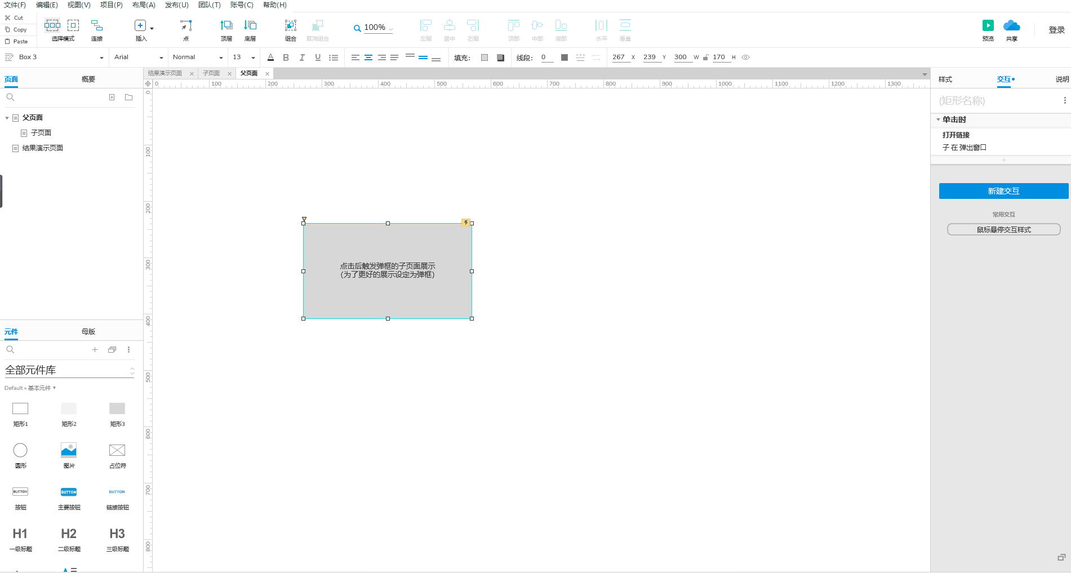Image resolution: width=1071 pixels, height=573 pixels.
Task: Click the 右侧 align-right icon
Action: tap(473, 25)
